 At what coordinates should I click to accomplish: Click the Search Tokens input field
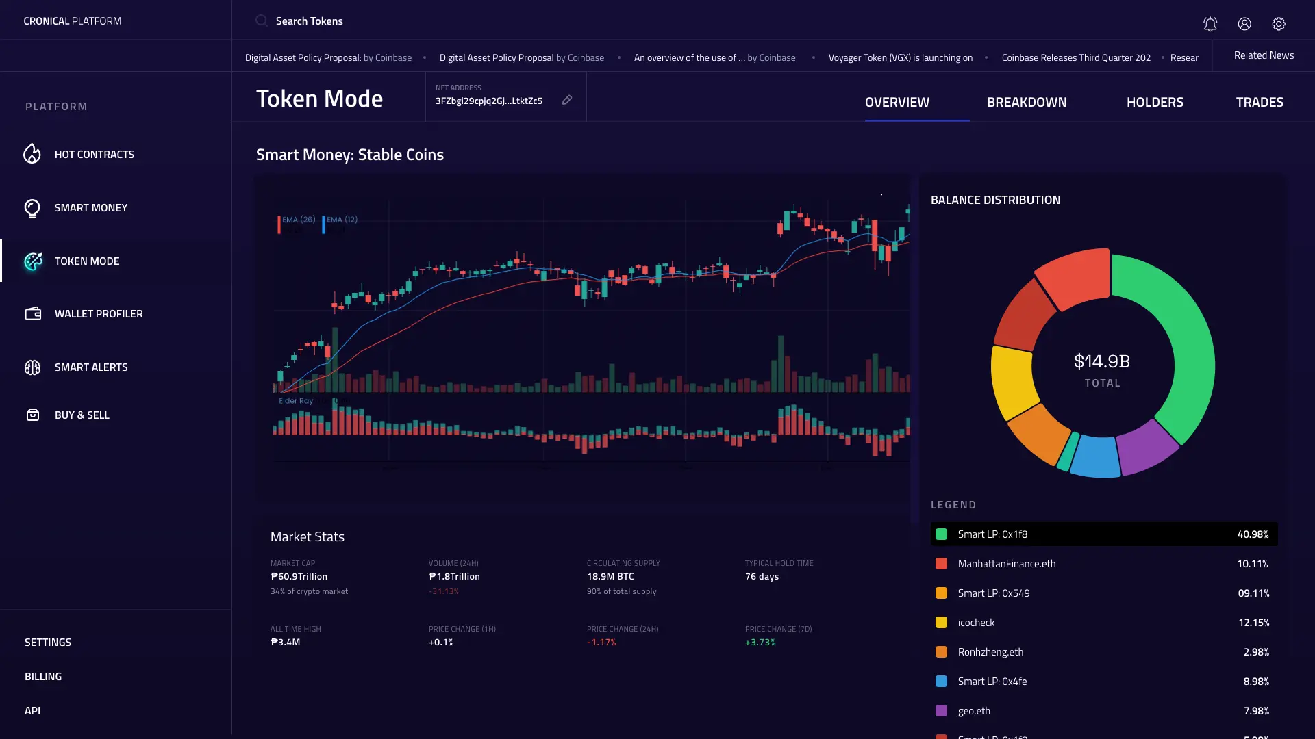point(310,21)
